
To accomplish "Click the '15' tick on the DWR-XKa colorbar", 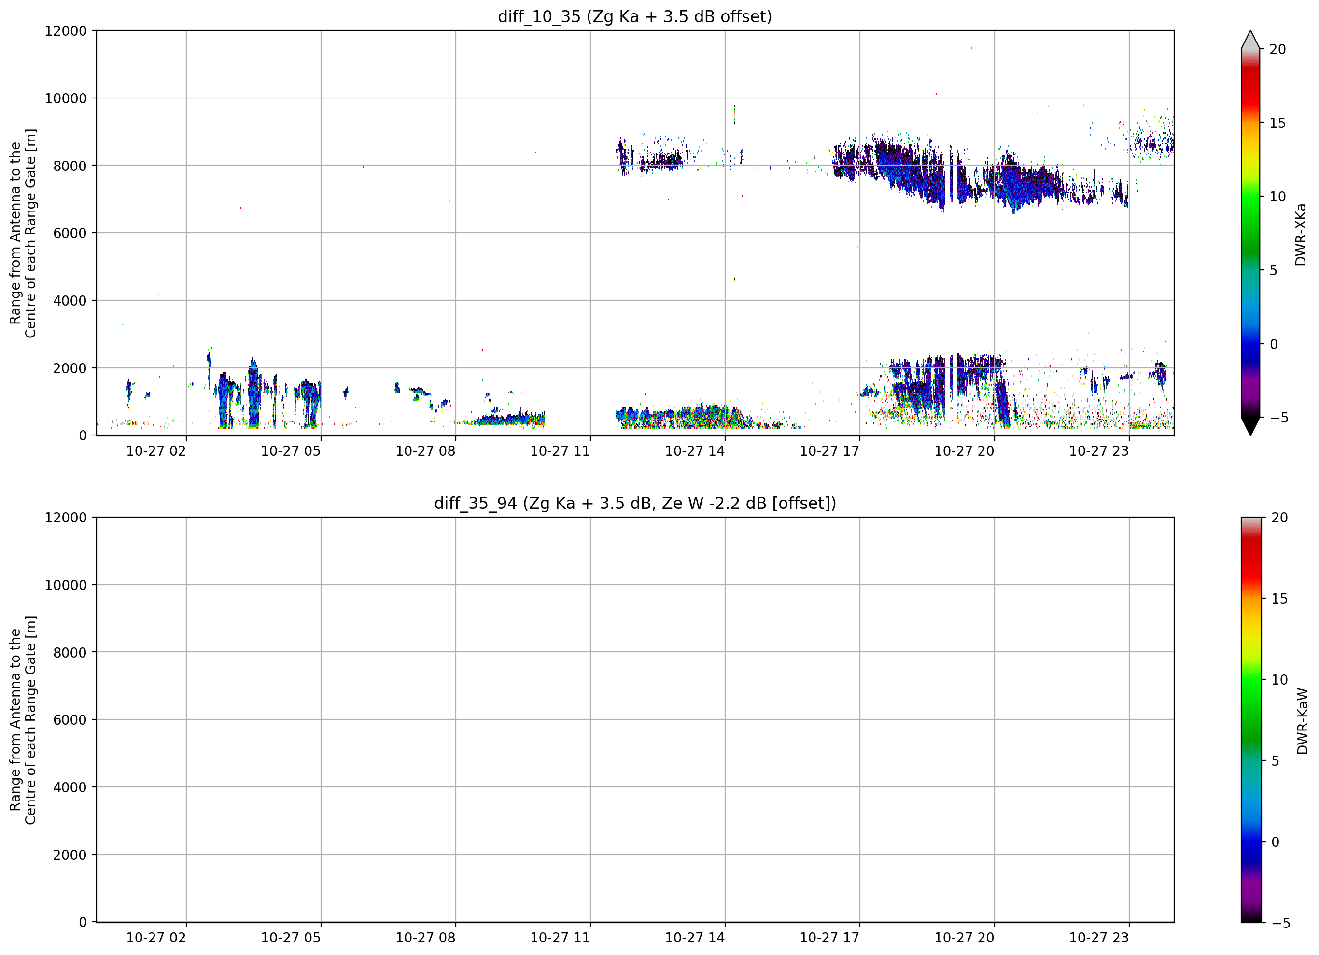I will (1277, 123).
